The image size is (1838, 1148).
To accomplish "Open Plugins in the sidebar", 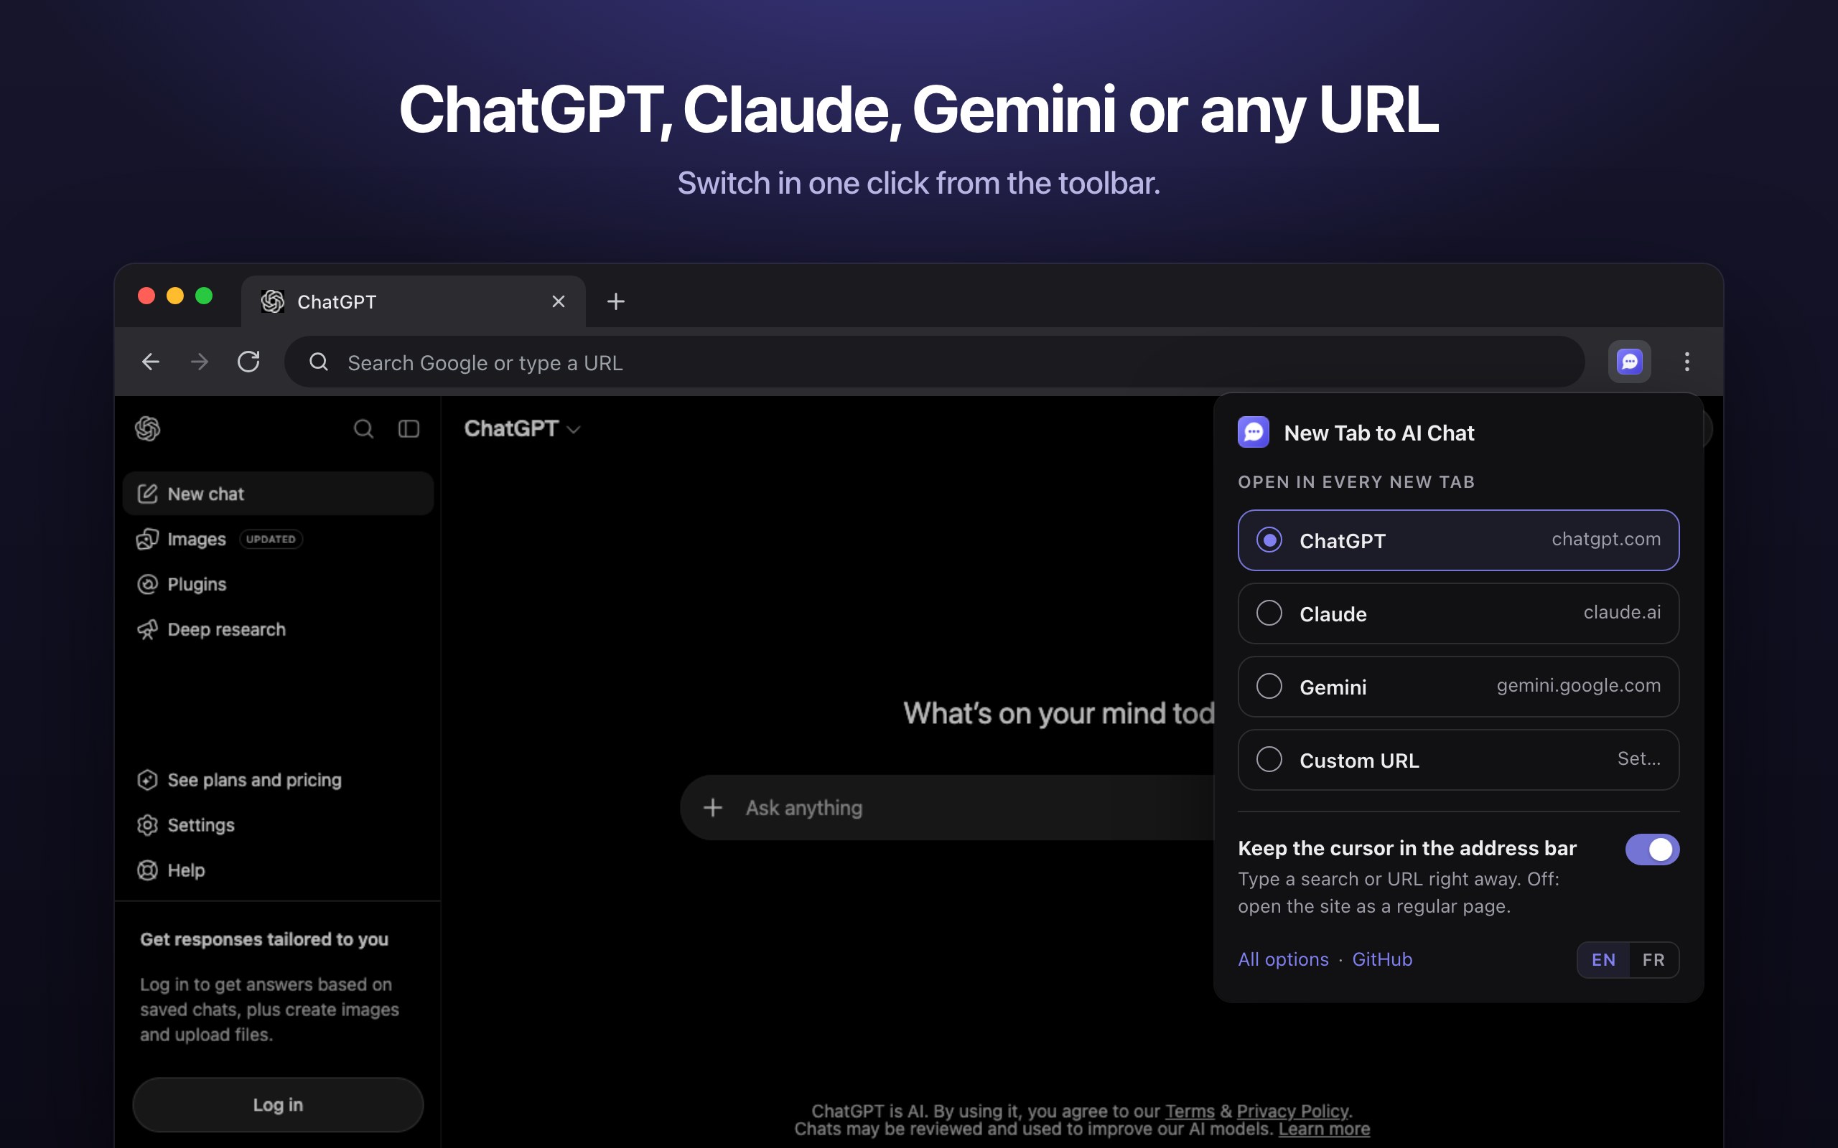I will 278,584.
